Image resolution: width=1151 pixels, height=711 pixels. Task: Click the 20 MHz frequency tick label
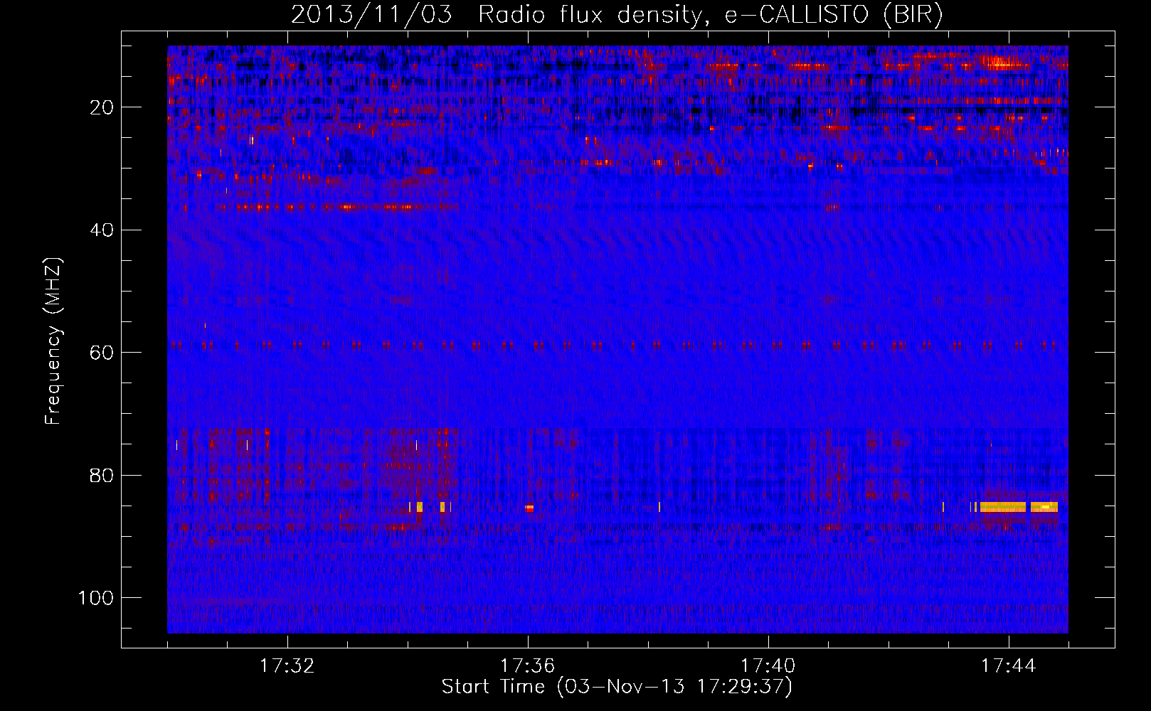coord(102,107)
